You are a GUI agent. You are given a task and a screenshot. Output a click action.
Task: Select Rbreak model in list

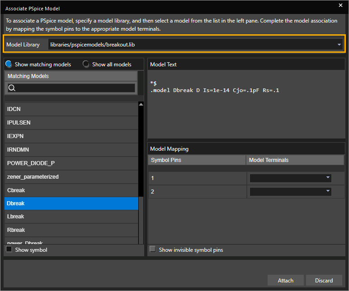coord(71,230)
